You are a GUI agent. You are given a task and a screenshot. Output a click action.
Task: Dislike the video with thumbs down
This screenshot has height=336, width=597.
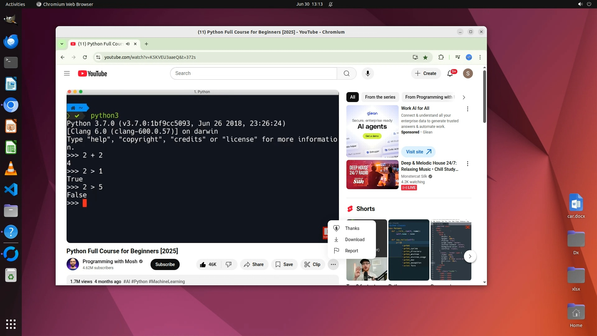pyautogui.click(x=229, y=264)
